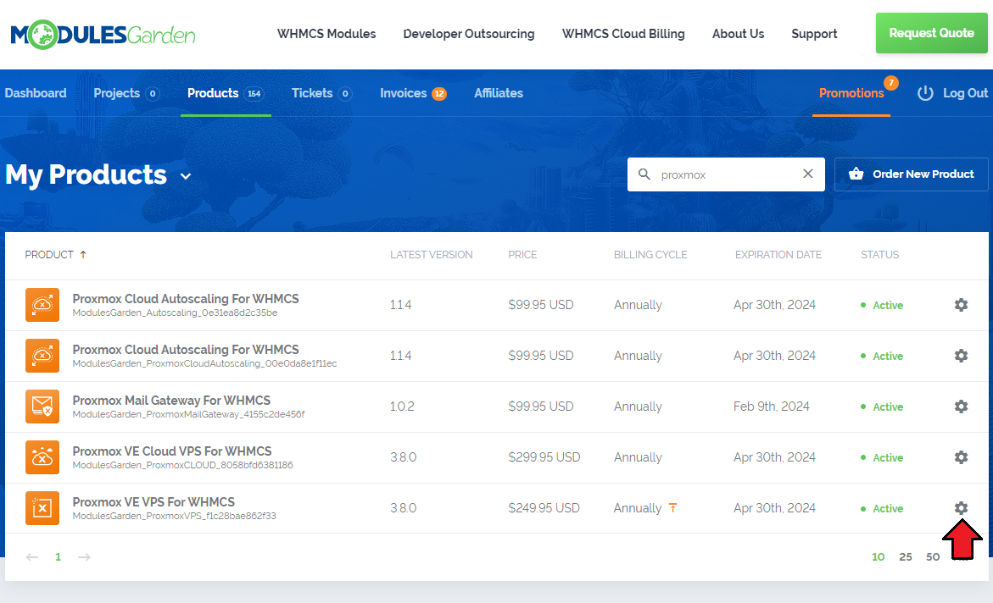This screenshot has width=993, height=603.
Task: Switch to Projects tab
Action: coord(126,93)
